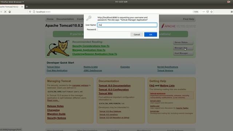Open JDBC DataSources link
233x131 pixels.
pos(93,71)
